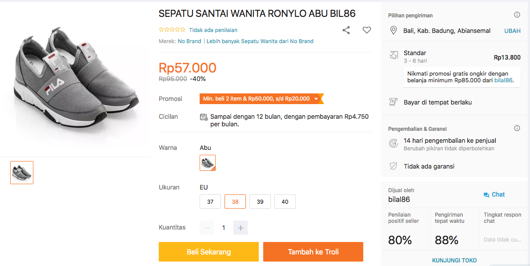Click Beli Sekarang button
530x266 pixels.
pyautogui.click(x=209, y=252)
